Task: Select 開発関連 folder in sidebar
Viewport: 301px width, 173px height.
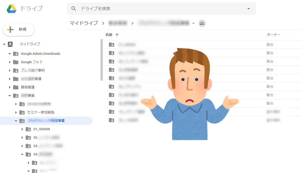Action: point(28,87)
